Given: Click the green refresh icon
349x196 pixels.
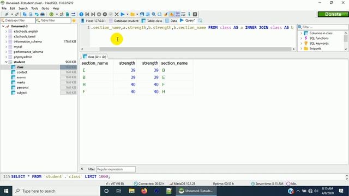Looking at the screenshot, I should pyautogui.click(x=51, y=14).
